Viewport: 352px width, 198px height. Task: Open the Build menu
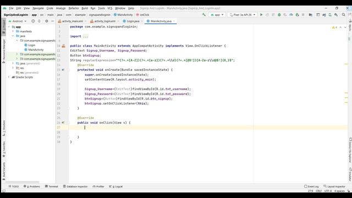point(85,8)
